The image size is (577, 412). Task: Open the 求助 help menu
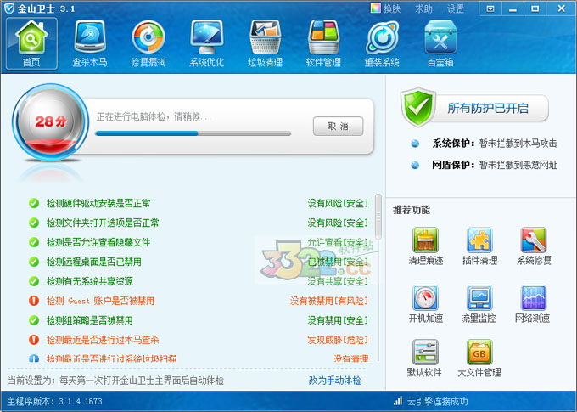(x=423, y=8)
